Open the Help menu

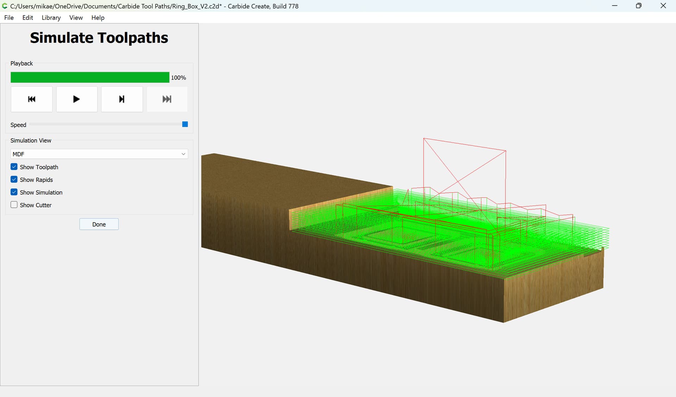[98, 18]
